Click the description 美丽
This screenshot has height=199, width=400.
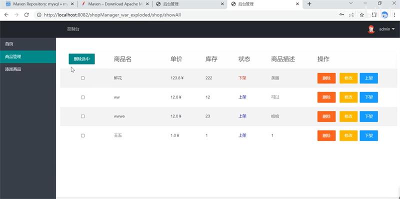275,78
